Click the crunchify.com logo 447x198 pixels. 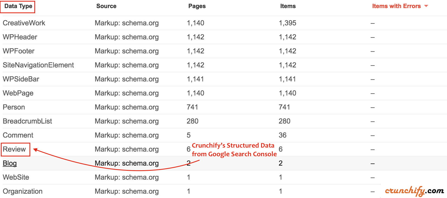[414, 191]
